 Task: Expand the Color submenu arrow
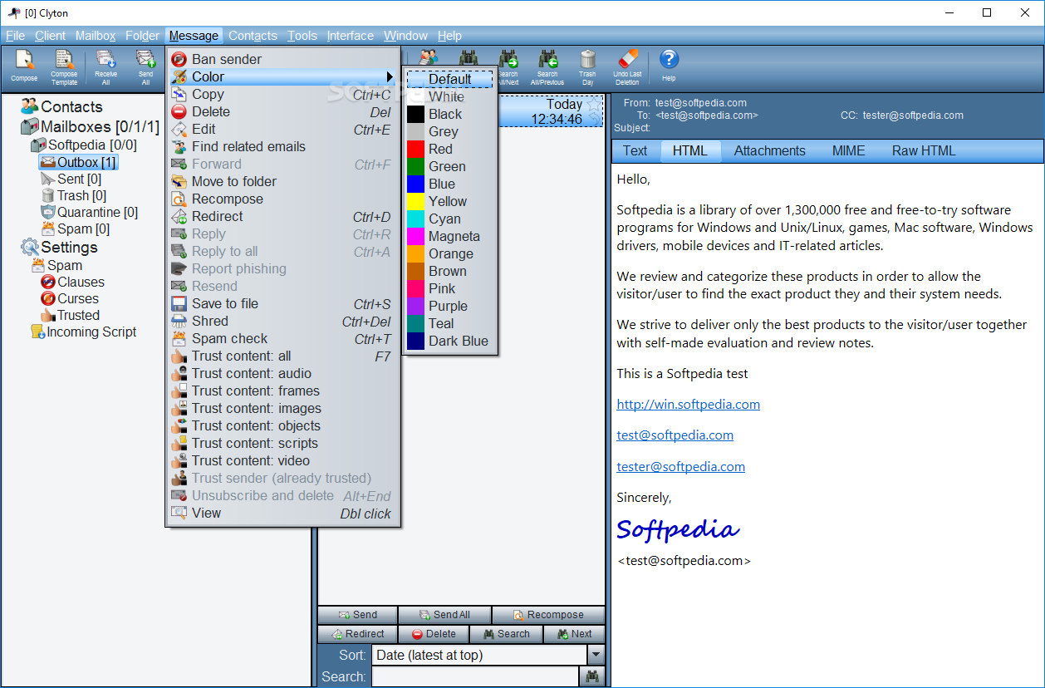click(390, 76)
